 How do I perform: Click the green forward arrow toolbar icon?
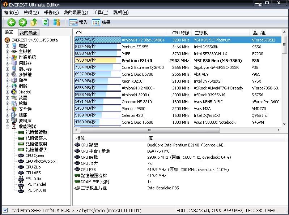[23, 22]
